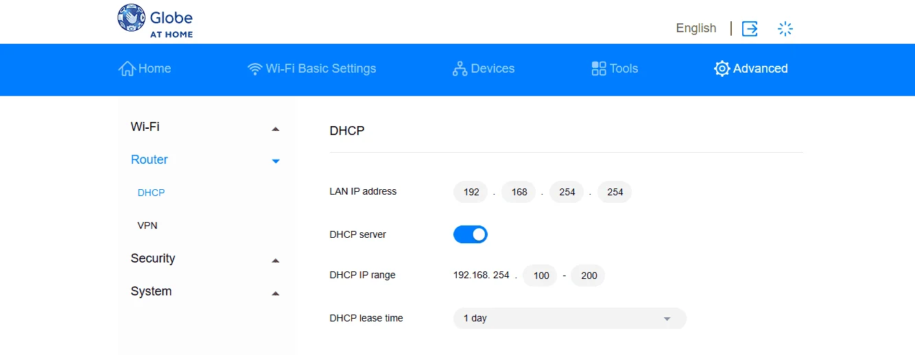Go to the Devices tab
The image size is (915, 355).
click(x=484, y=69)
